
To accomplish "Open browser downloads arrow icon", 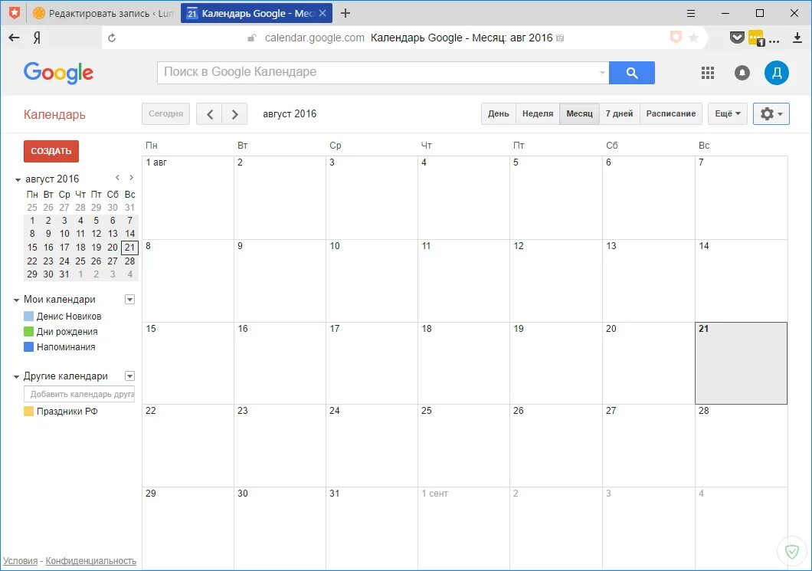I will (x=797, y=38).
